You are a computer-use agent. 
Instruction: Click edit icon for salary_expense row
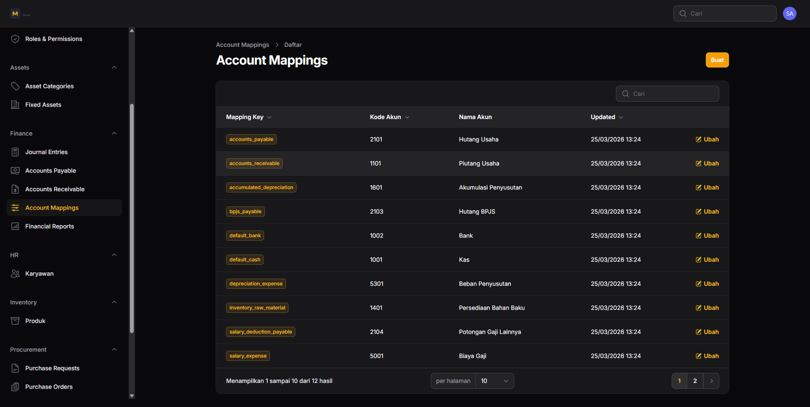point(699,356)
